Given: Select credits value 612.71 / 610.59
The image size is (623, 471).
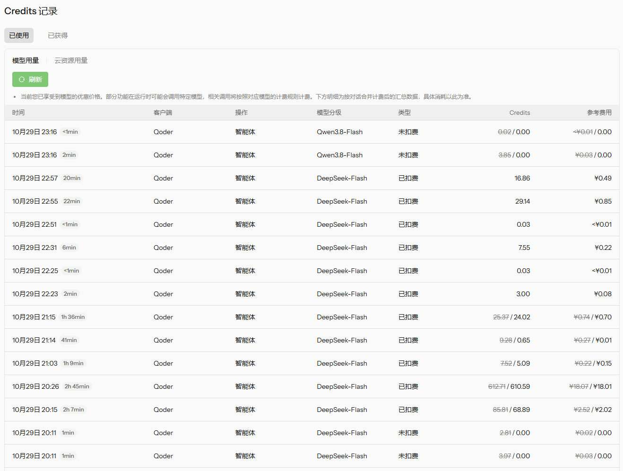Looking at the screenshot, I should pyautogui.click(x=509, y=386).
